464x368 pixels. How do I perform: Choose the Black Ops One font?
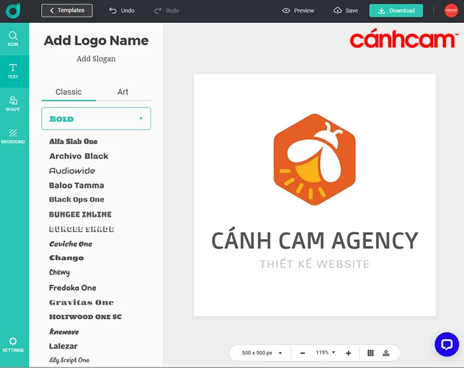pos(76,200)
